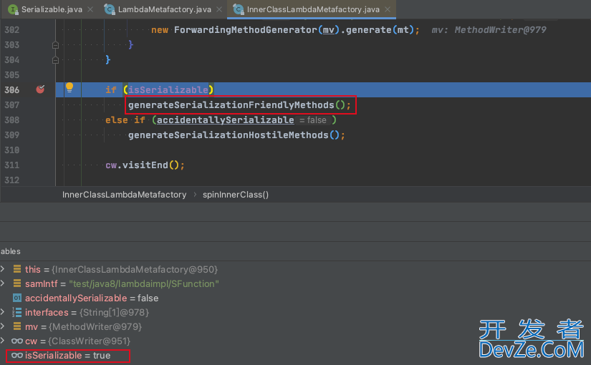The height and width of the screenshot is (365, 591).
Task: Collapse the code fold marker on line 304
Action: [x=55, y=60]
